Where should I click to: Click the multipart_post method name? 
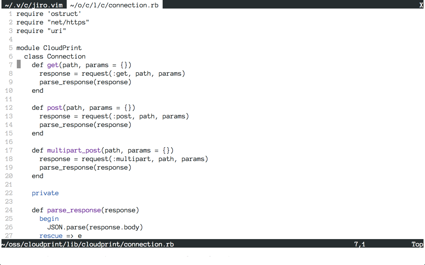[73, 150]
